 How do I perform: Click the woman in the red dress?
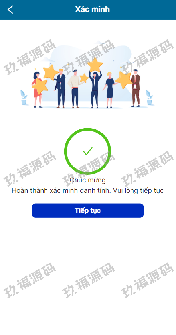pyautogui.click(x=36, y=90)
